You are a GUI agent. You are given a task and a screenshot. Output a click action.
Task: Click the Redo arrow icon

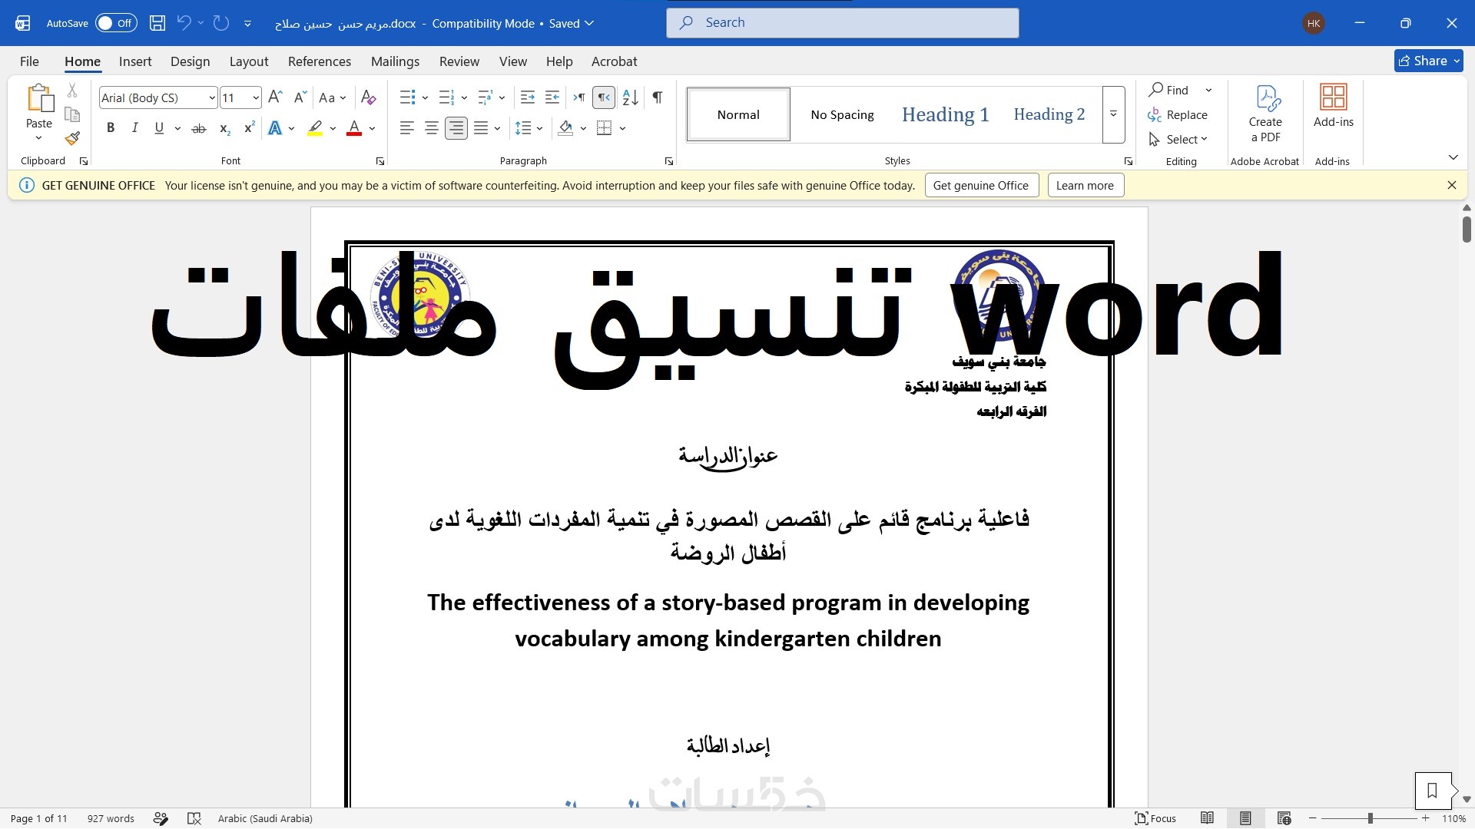coord(221,23)
